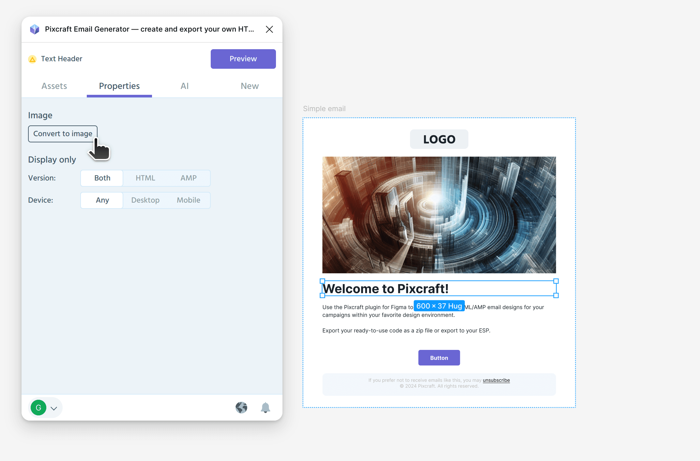Close the Pixcraft Email Generator panel
This screenshot has width=700, height=461.
pos(269,29)
